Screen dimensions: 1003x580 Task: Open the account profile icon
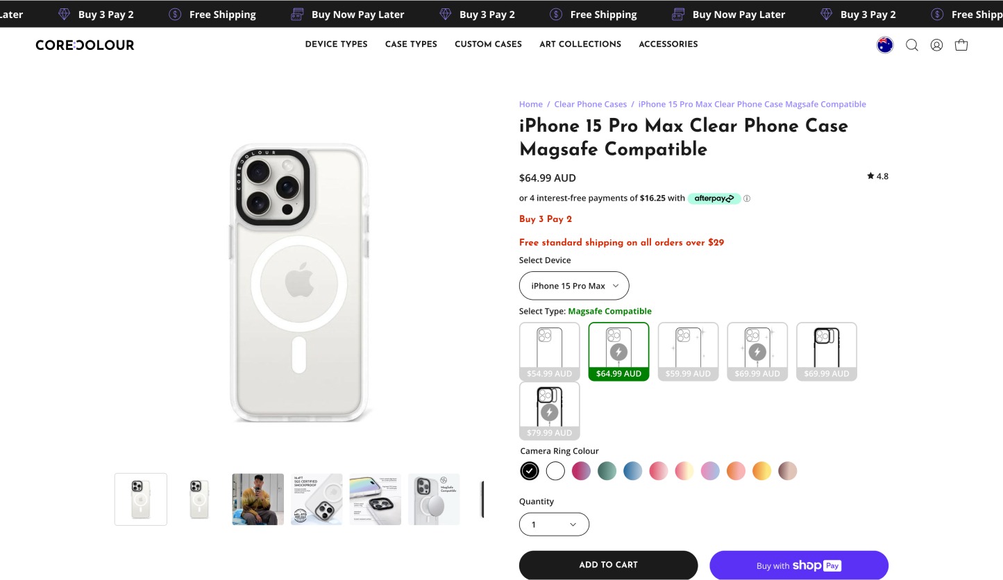(x=936, y=45)
